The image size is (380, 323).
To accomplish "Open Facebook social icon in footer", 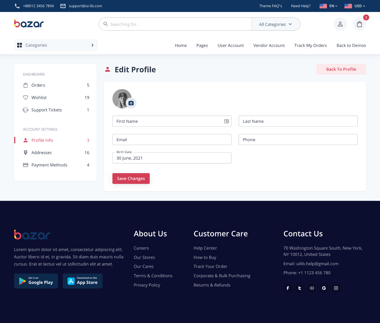I will [288, 288].
